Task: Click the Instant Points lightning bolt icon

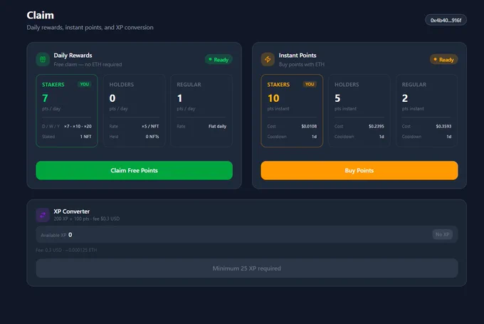Action: click(x=268, y=59)
